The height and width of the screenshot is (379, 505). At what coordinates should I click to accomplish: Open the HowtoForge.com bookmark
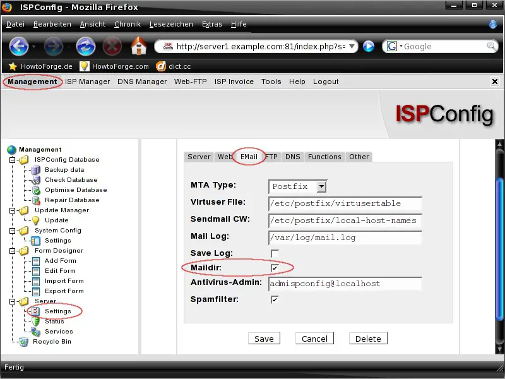pos(114,66)
